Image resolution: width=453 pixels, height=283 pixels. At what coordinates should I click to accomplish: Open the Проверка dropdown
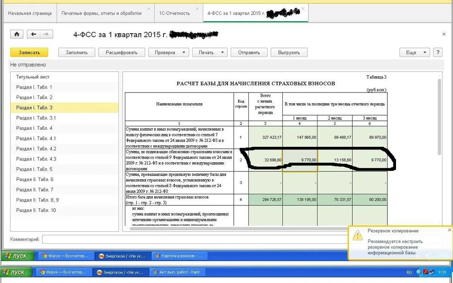[x=169, y=52]
